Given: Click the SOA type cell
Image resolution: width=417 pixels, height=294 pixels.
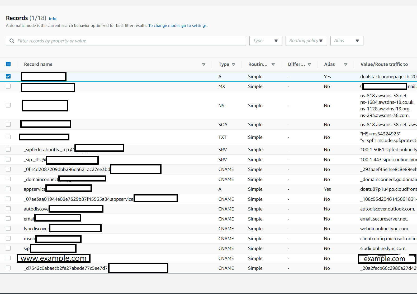Looking at the screenshot, I should pos(223,125).
